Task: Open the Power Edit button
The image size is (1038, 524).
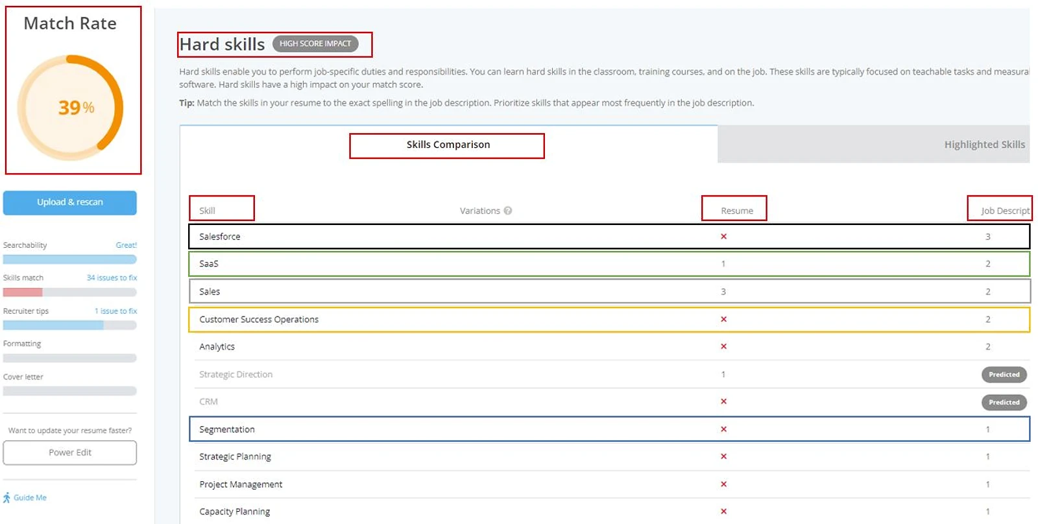Action: click(x=70, y=453)
